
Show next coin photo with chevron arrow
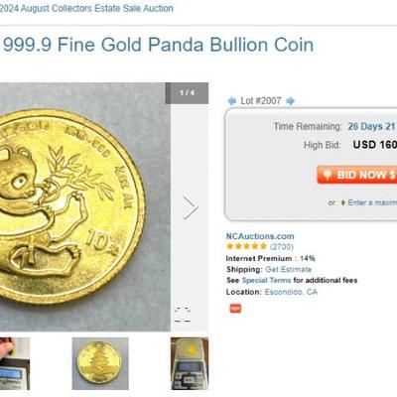191,207
